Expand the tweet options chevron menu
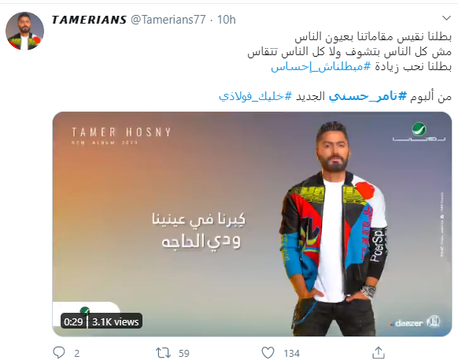Image resolution: width=458 pixels, height=364 pixels. pyautogui.click(x=446, y=18)
